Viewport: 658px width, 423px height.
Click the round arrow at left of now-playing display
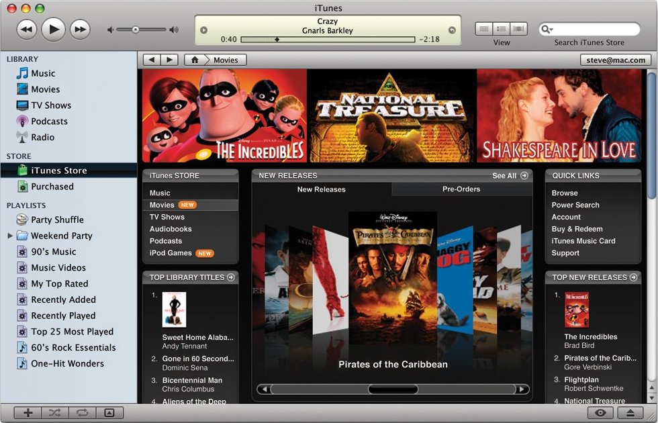point(204,30)
